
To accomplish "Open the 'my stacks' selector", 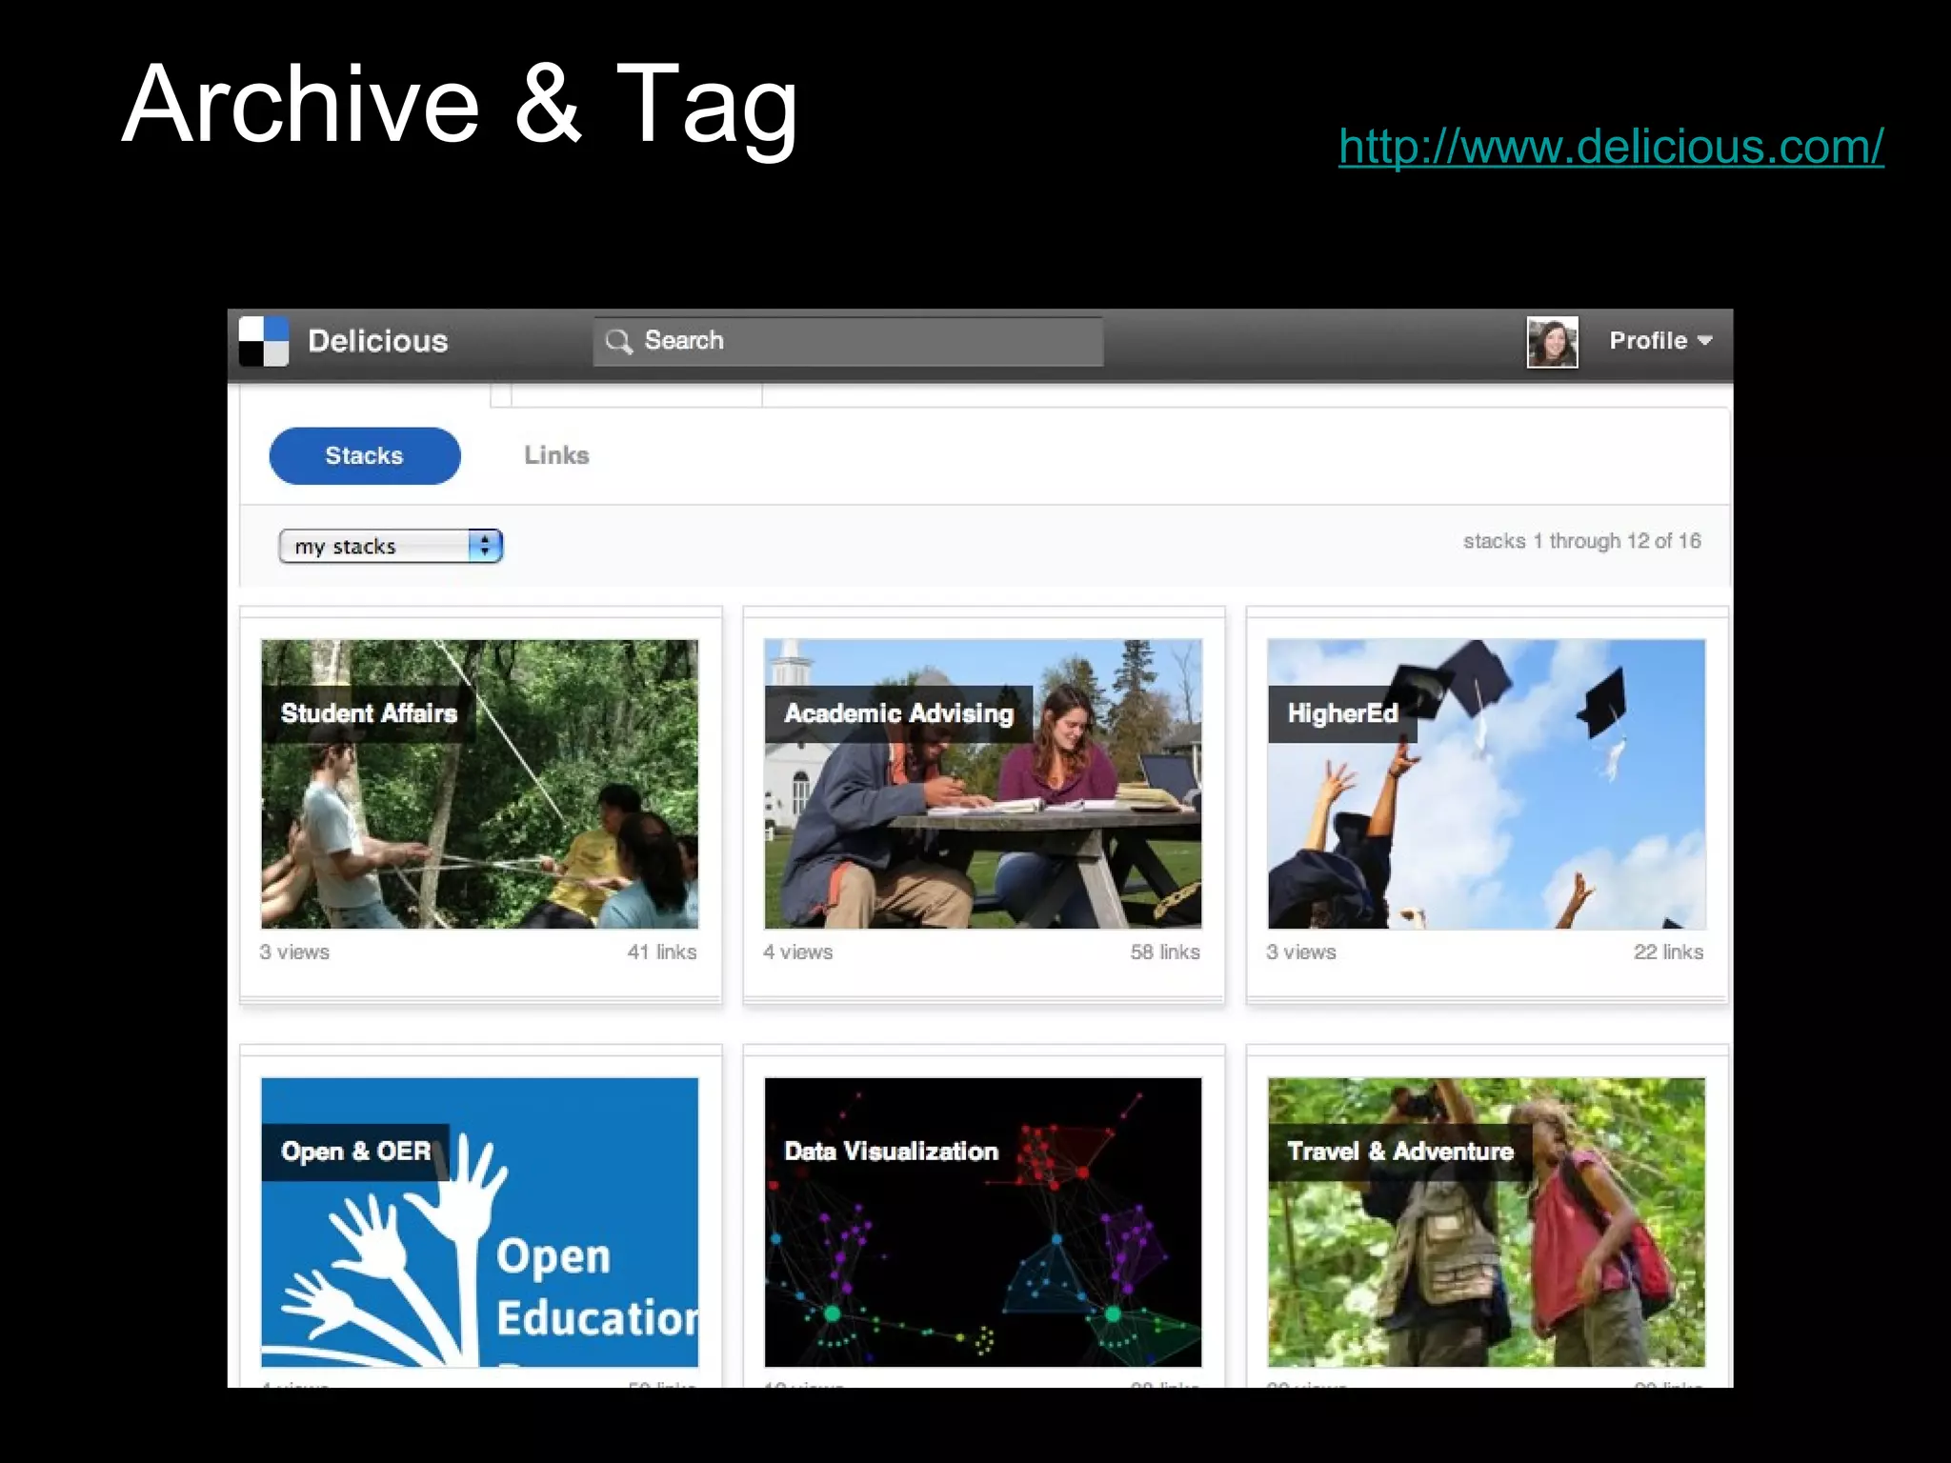I will [391, 546].
